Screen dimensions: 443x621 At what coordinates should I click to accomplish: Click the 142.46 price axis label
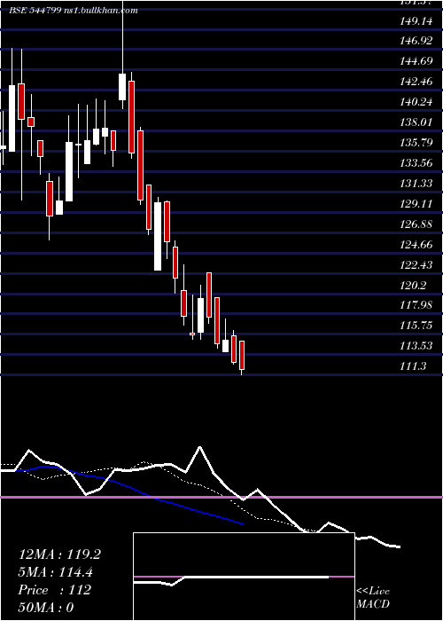(x=416, y=82)
